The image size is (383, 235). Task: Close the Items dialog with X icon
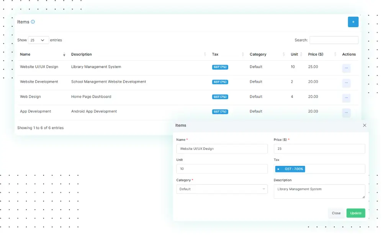(364, 126)
